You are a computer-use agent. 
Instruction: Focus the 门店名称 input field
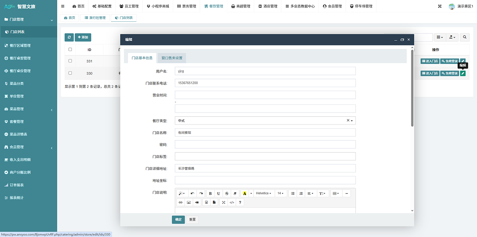coord(265,132)
